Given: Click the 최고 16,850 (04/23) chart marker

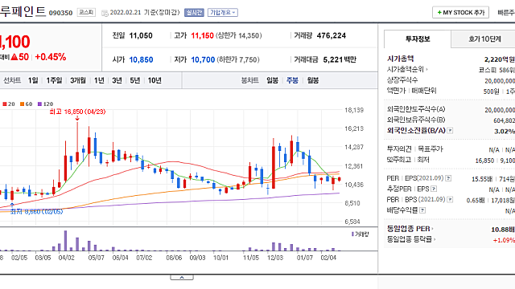Looking at the screenshot, I should pos(77,112).
